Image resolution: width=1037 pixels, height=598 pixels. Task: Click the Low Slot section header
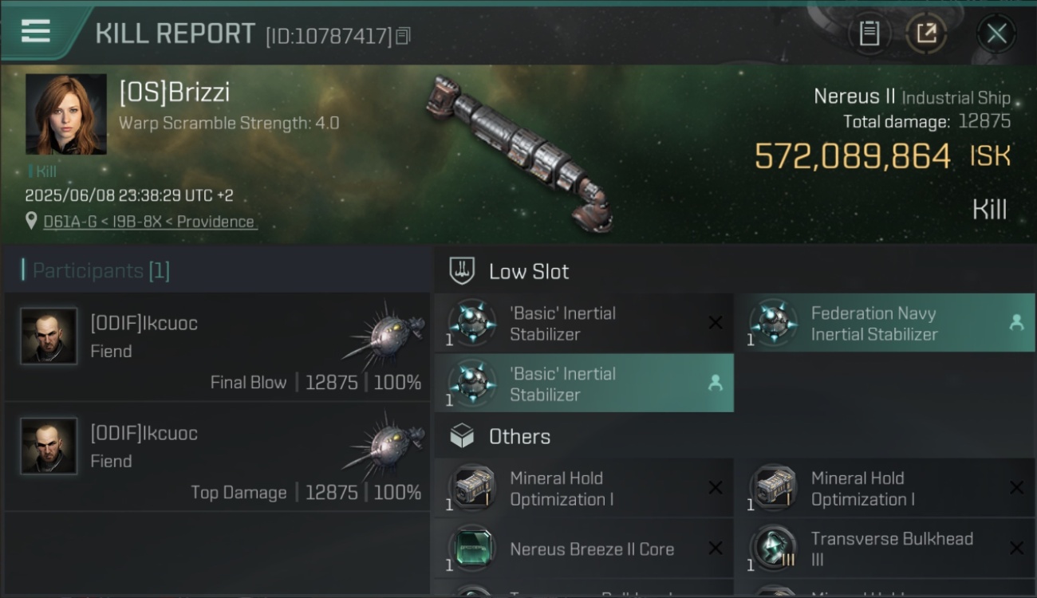pyautogui.click(x=528, y=272)
